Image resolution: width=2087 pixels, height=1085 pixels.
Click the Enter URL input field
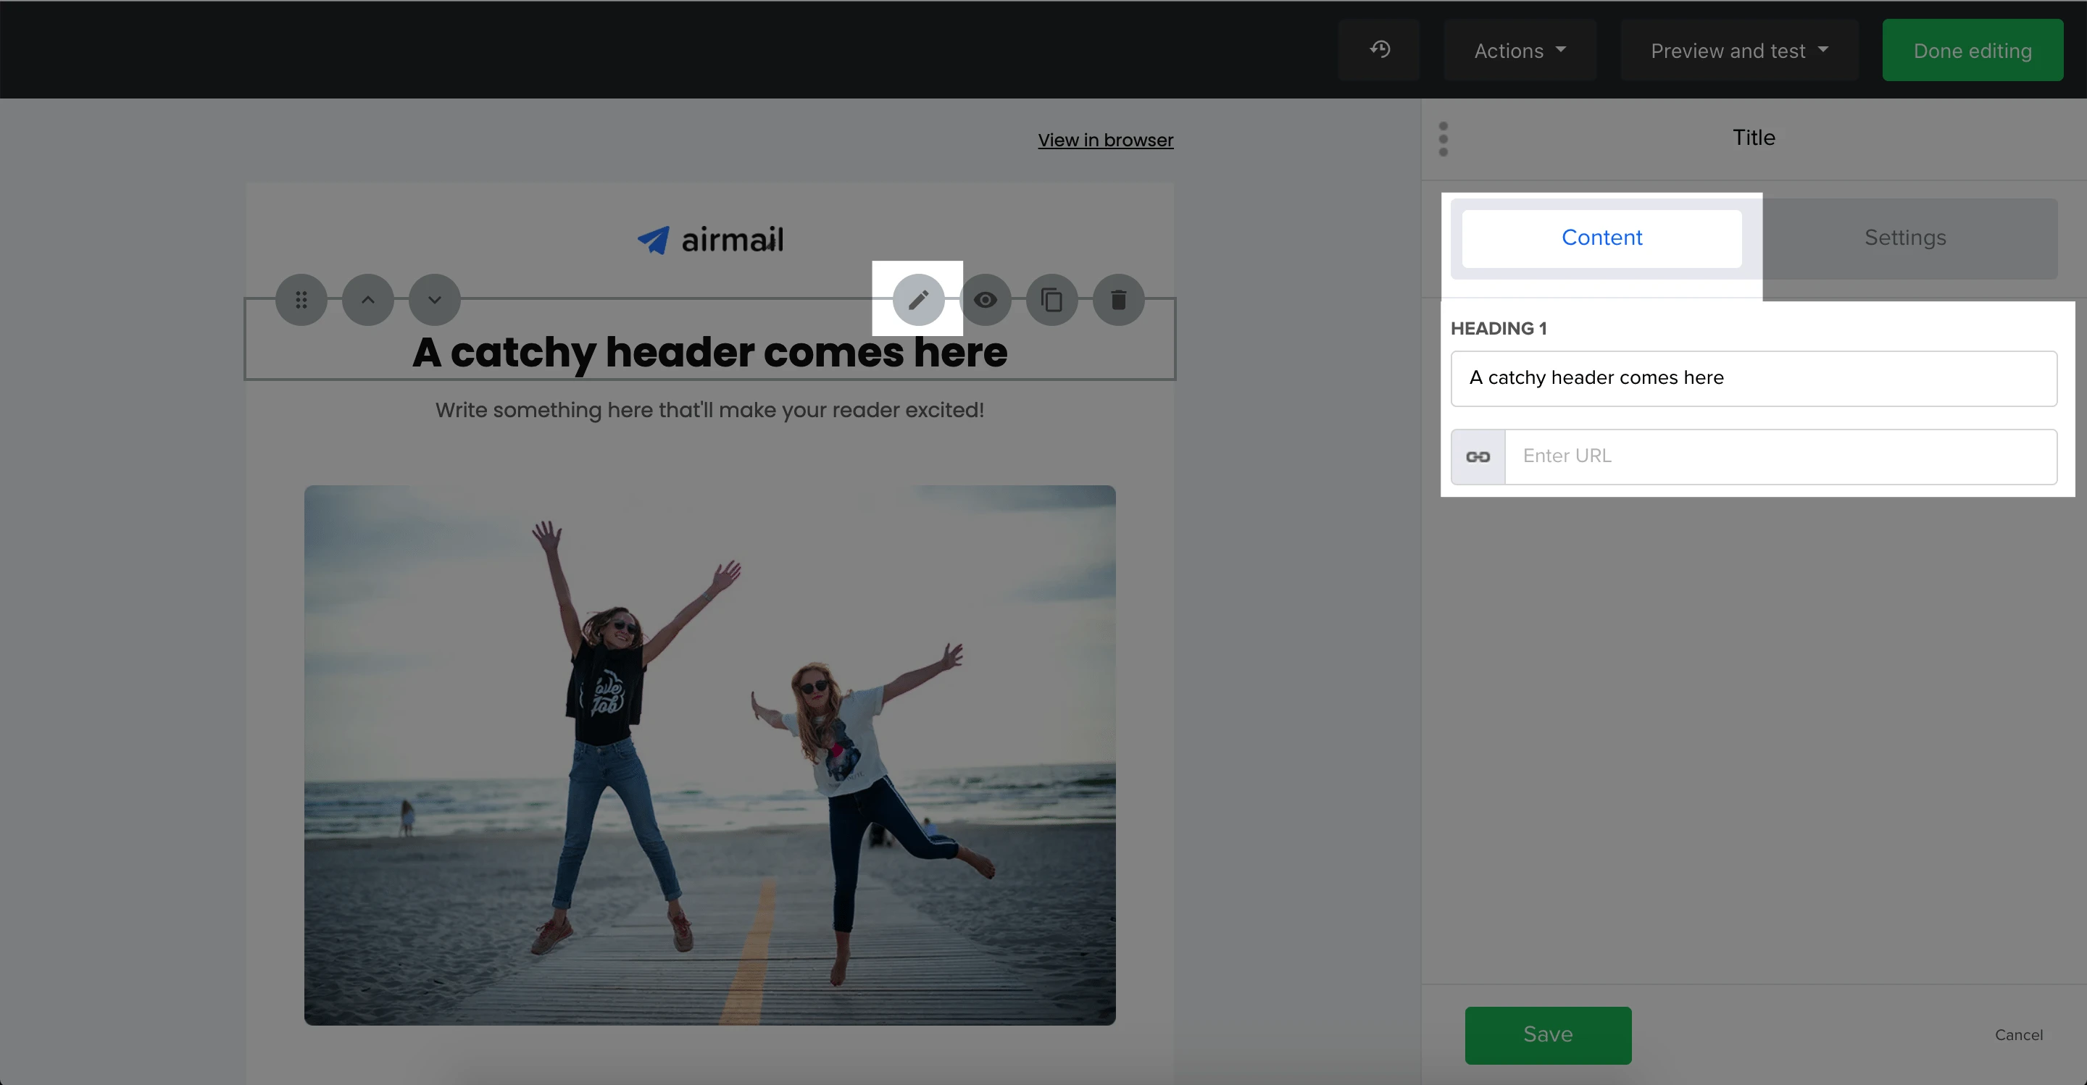[1780, 457]
